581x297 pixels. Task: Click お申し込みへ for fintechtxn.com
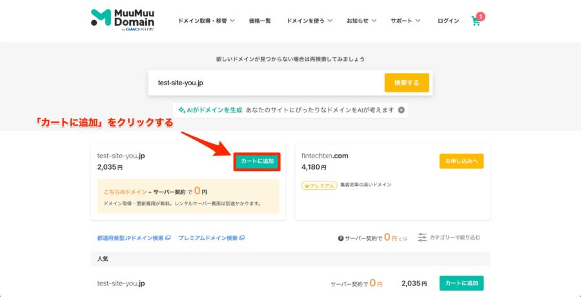tap(462, 161)
